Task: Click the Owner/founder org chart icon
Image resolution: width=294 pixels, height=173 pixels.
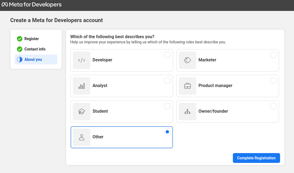Action: (188, 112)
